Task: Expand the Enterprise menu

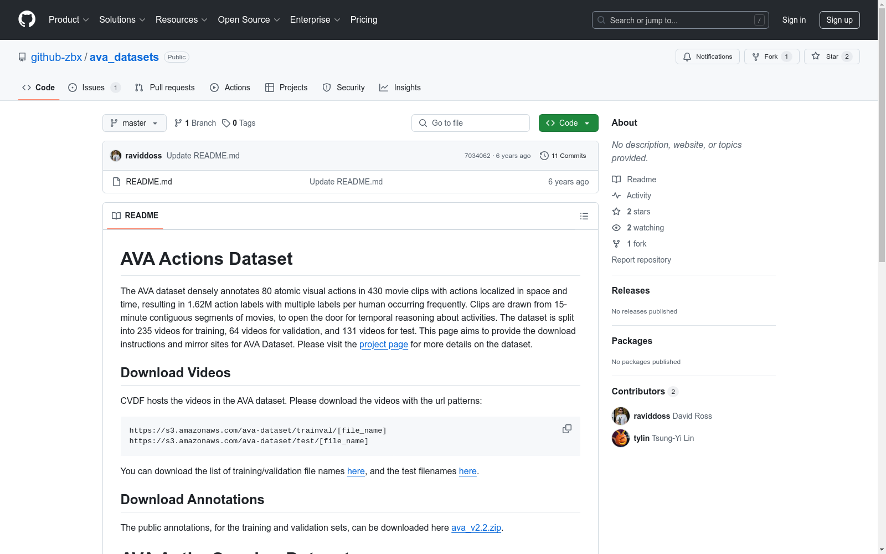Action: [x=315, y=20]
